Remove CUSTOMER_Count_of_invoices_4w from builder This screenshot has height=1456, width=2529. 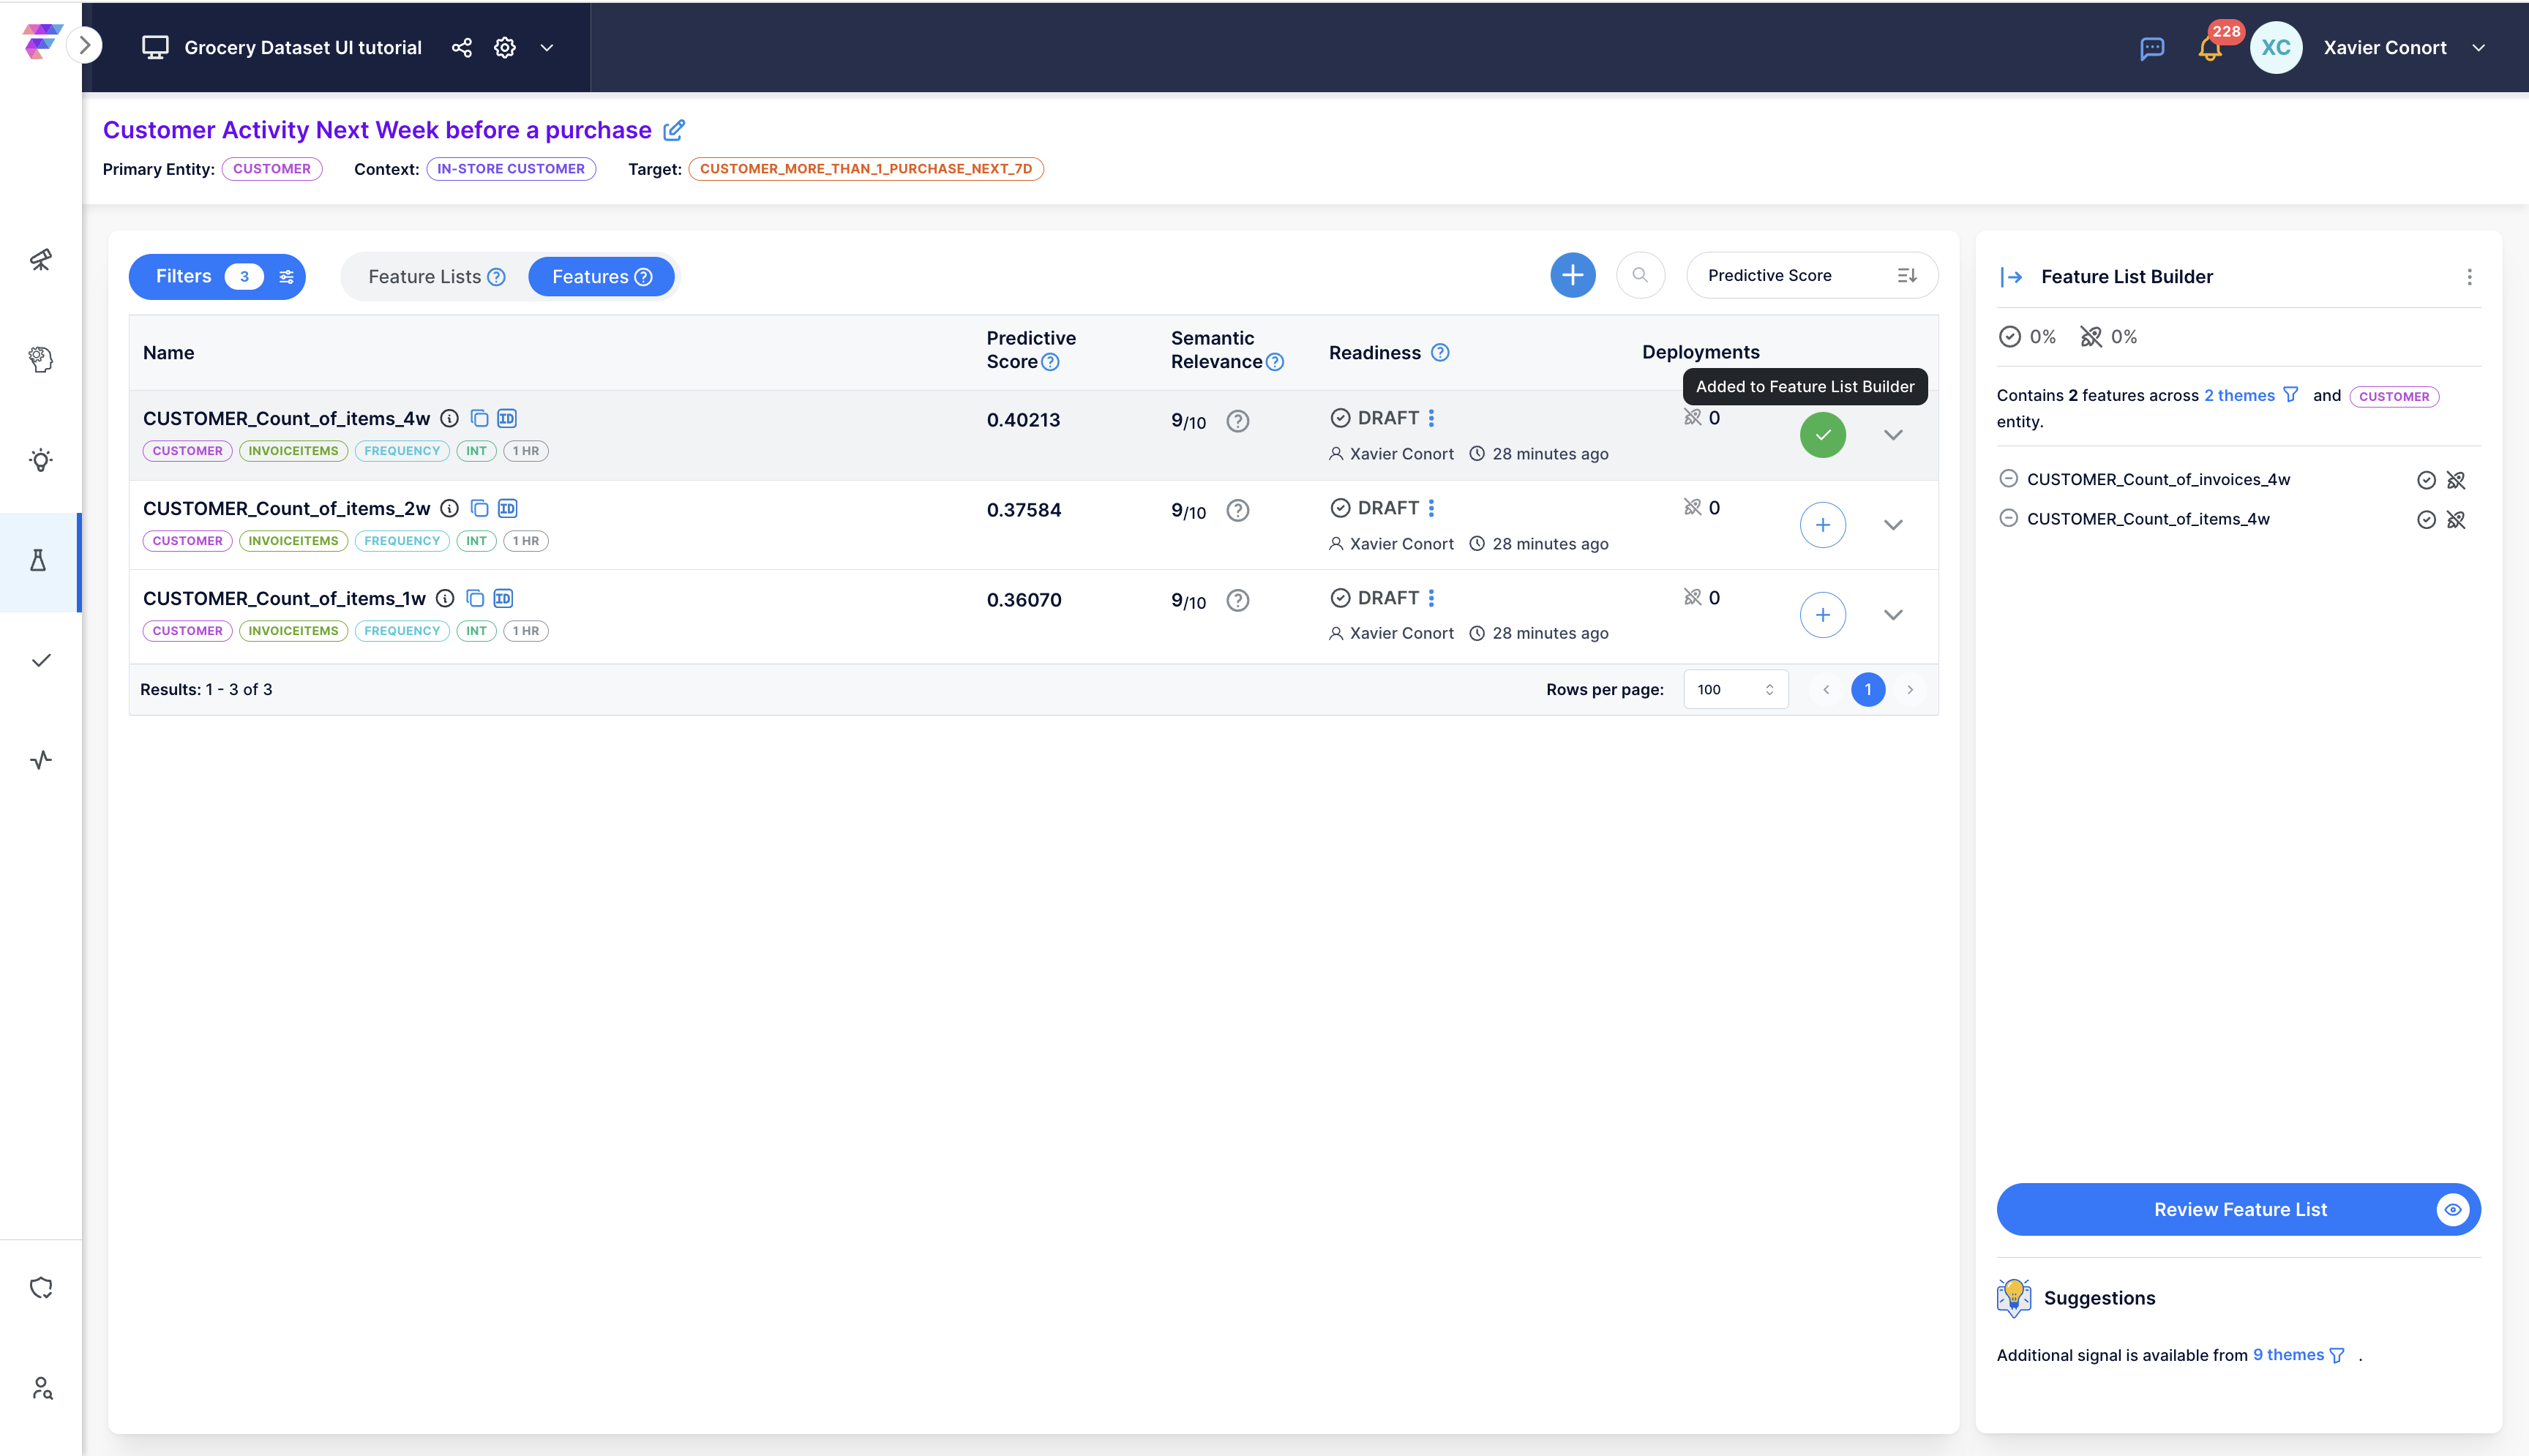(x=2008, y=479)
